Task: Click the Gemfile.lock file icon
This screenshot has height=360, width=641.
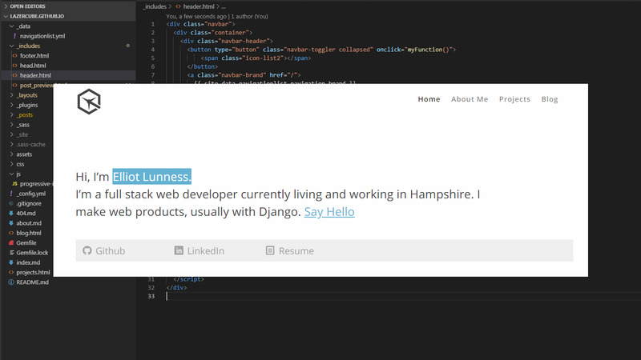Action: click(x=11, y=253)
